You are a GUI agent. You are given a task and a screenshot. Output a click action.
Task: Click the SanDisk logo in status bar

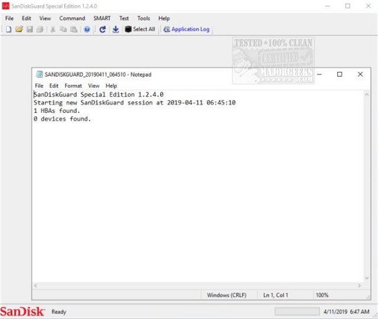pos(22,311)
